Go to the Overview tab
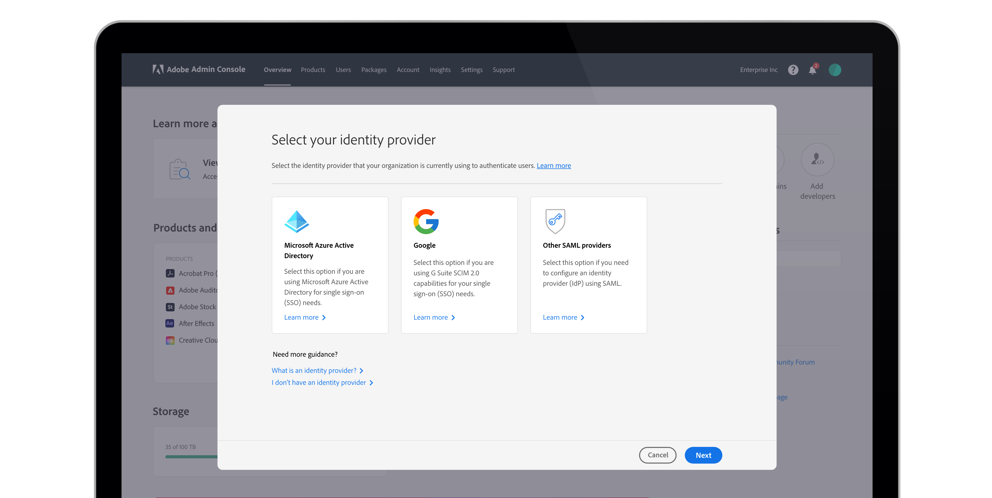 click(277, 70)
